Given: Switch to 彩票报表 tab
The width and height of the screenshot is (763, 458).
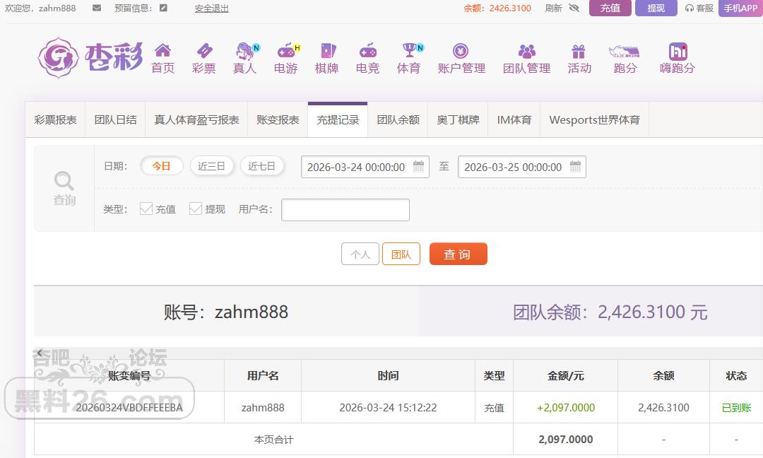Looking at the screenshot, I should pyautogui.click(x=55, y=119).
